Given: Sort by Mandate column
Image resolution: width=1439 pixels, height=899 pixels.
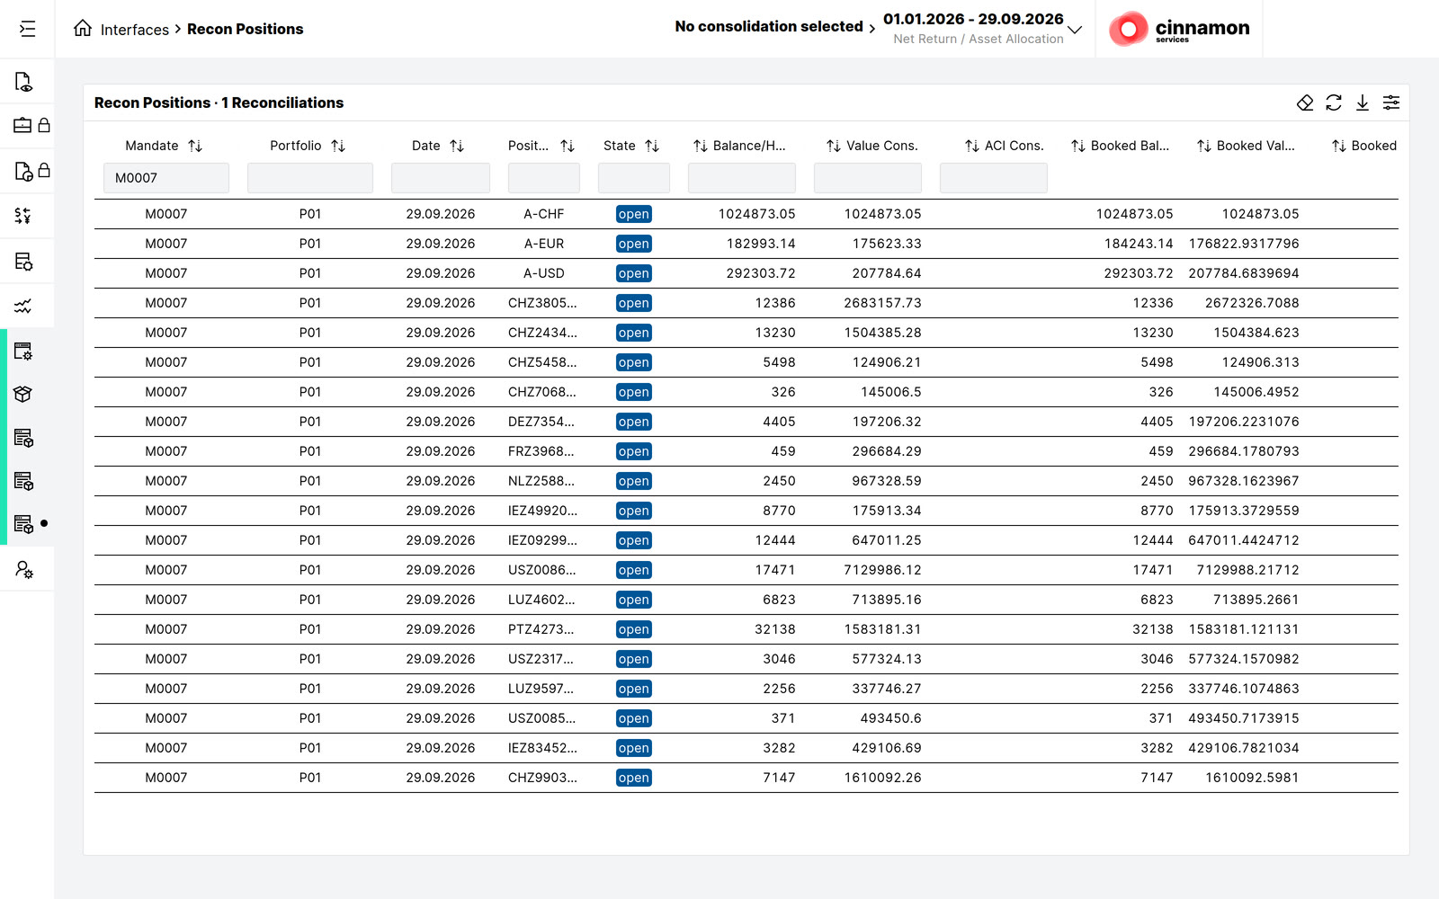Looking at the screenshot, I should pos(195,146).
